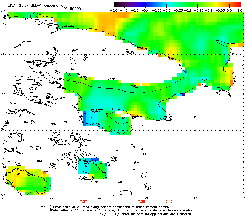Viewport: 246px width, 216px height.
Task: Click the latitude label '66'
Action: click(3, 93)
